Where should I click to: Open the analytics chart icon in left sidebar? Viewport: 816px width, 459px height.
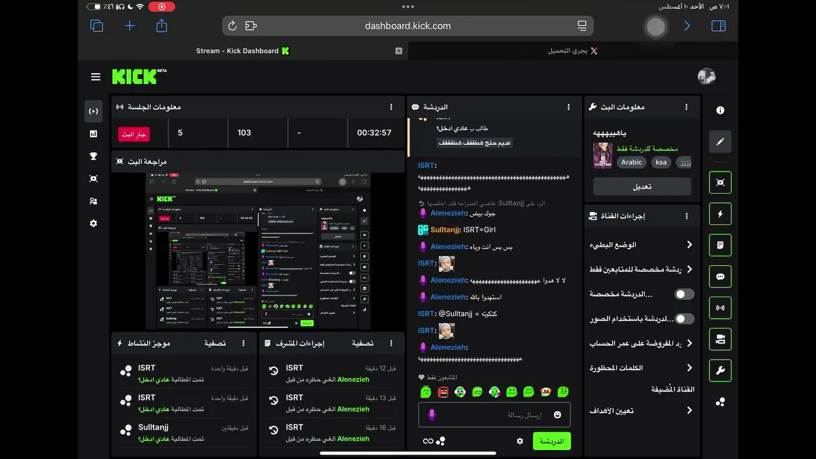[x=94, y=134]
